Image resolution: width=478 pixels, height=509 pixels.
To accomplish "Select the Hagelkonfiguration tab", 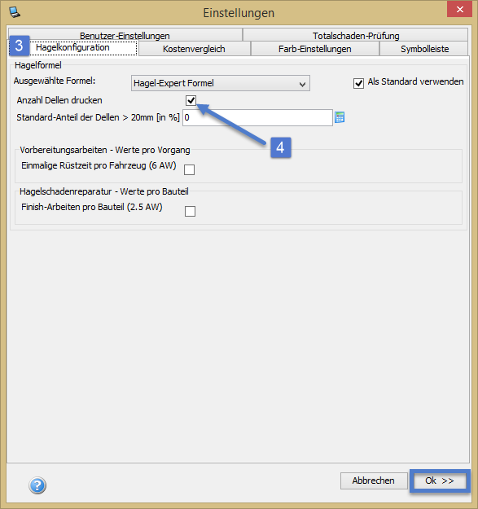I will (x=72, y=48).
